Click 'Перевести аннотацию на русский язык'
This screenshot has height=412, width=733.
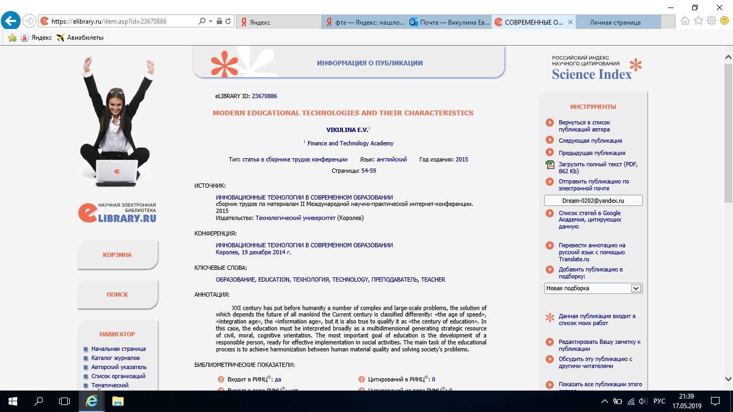pyautogui.click(x=592, y=252)
